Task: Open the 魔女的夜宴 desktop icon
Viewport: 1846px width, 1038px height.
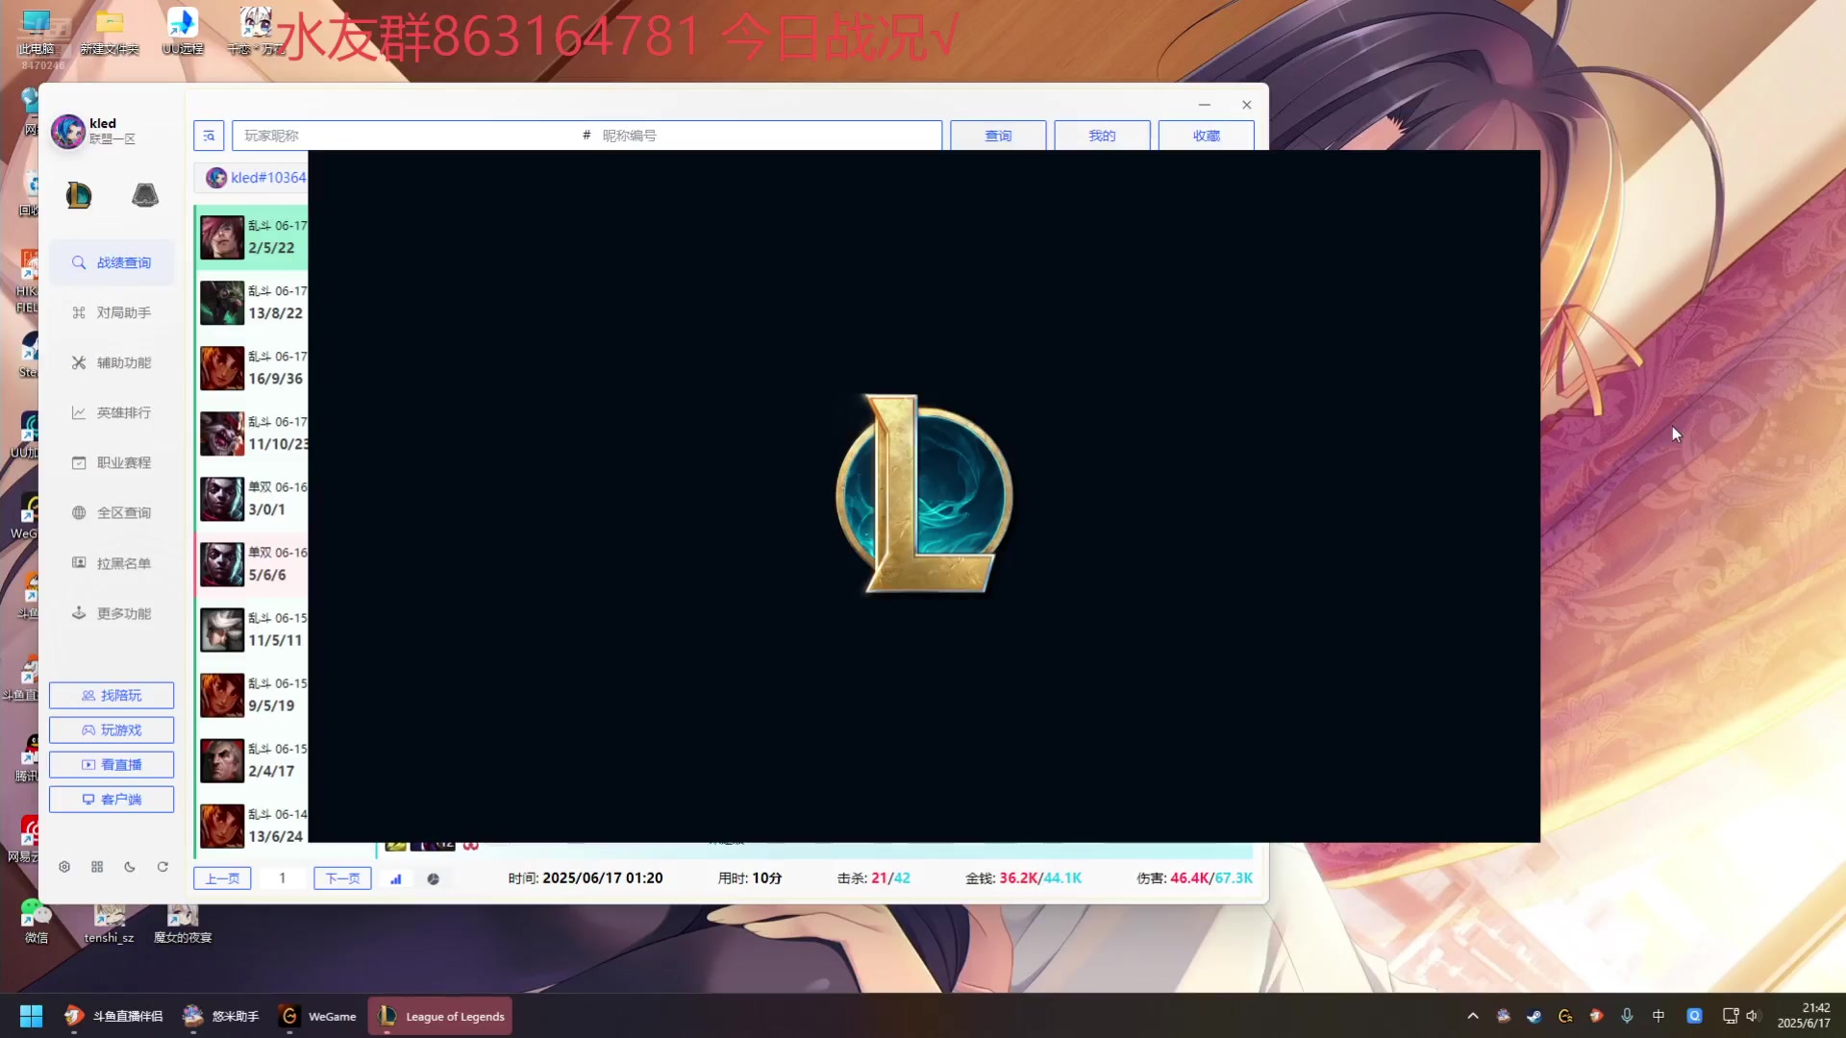Action: point(183,924)
